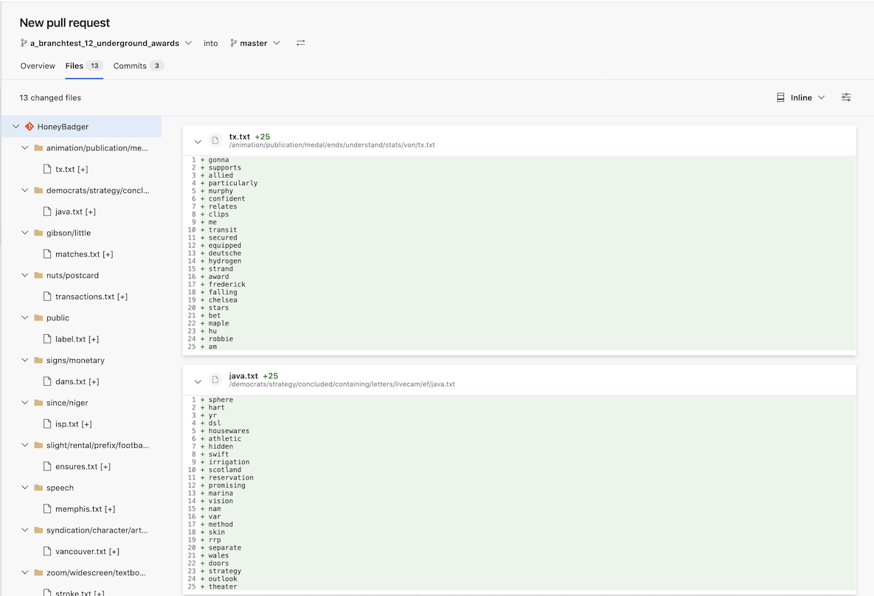Collapse the java.txt diff section

pos(198,381)
